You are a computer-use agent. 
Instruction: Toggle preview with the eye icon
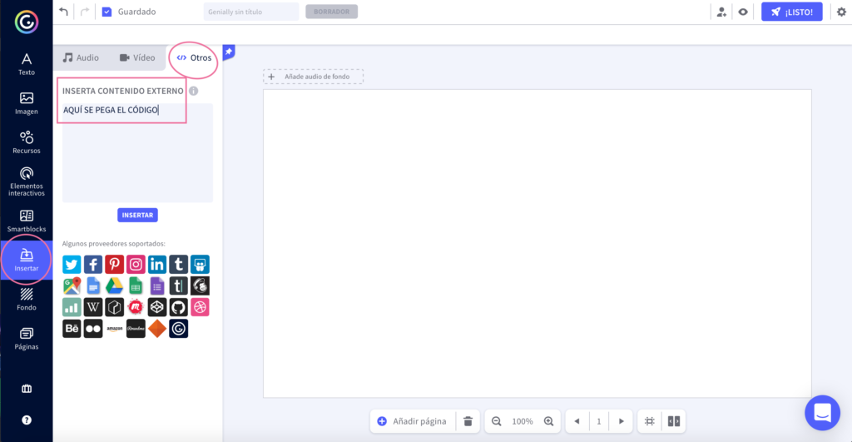(x=743, y=12)
